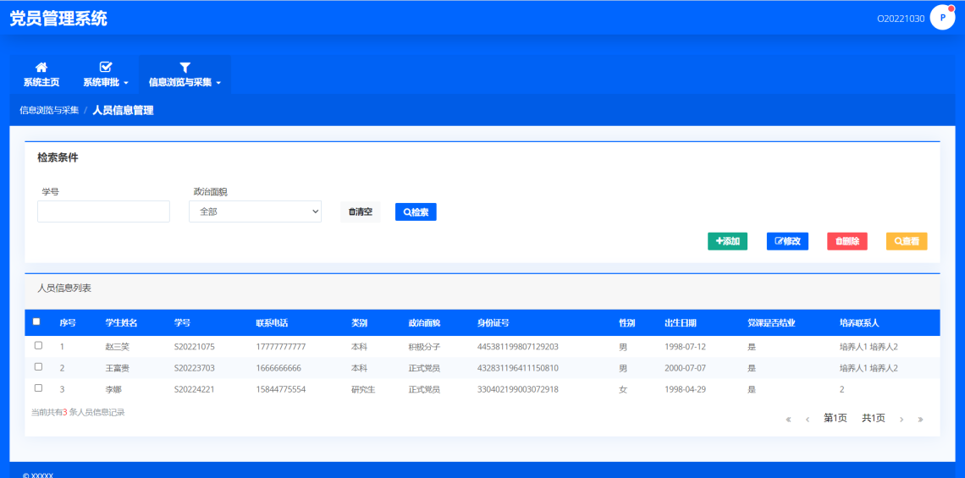Check the row for 赵三笑

(x=38, y=346)
